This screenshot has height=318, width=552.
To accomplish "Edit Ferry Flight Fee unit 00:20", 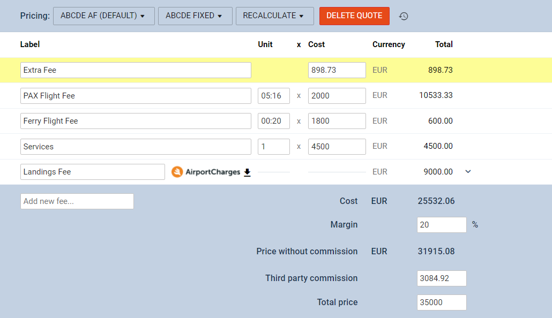I will tap(273, 121).
